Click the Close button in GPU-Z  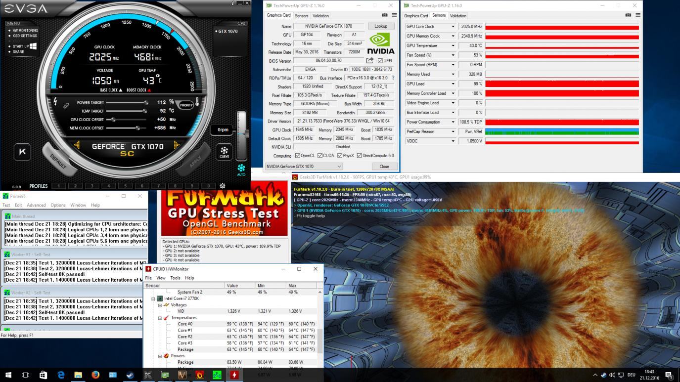coord(384,167)
